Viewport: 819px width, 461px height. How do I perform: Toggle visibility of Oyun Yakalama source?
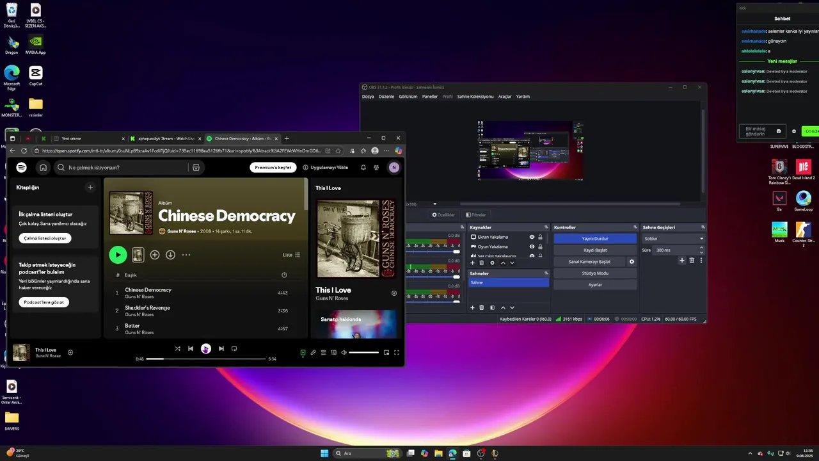click(532, 247)
